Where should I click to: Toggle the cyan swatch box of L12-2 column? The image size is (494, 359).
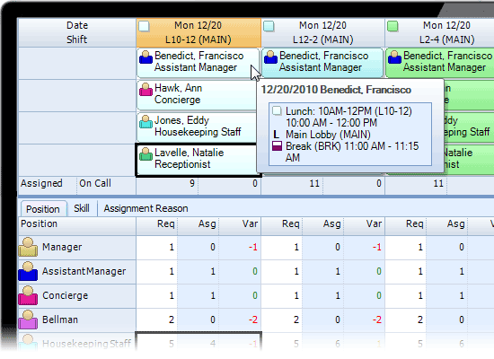(x=269, y=26)
